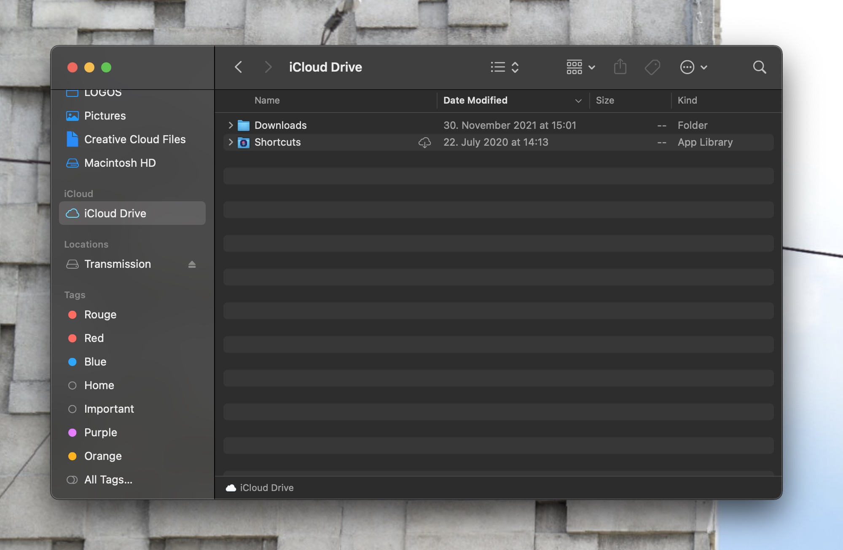Image resolution: width=843 pixels, height=550 pixels.
Task: Filter by the Home tag
Action: coord(99,385)
